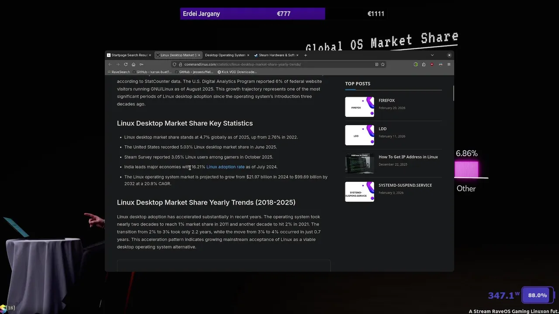Click the TOP POSTS sidebar heading
559x314 pixels.
[x=358, y=83]
